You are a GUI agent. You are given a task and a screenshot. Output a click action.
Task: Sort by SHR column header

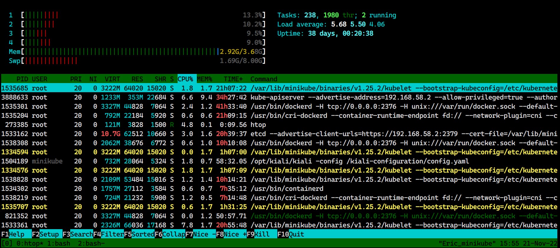(x=160, y=79)
